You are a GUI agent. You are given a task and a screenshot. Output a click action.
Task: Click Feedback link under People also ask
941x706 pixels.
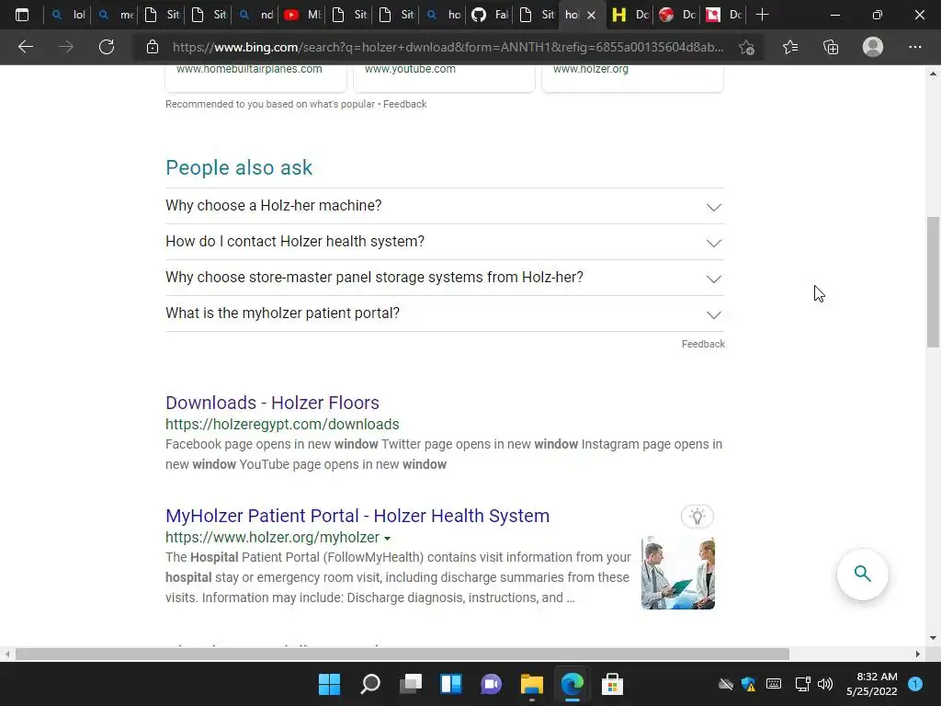(x=703, y=344)
